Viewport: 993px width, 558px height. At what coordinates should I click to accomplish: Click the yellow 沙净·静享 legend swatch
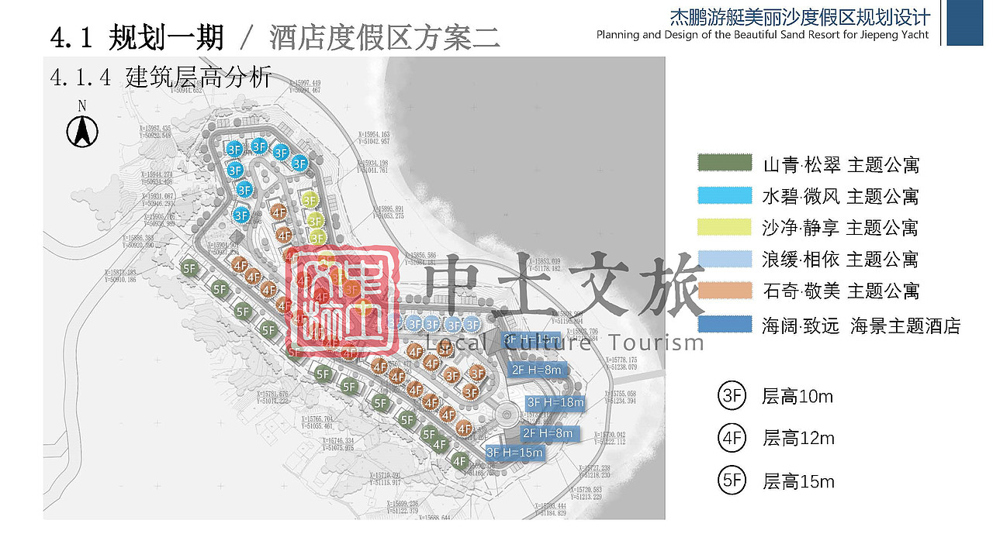click(x=725, y=227)
